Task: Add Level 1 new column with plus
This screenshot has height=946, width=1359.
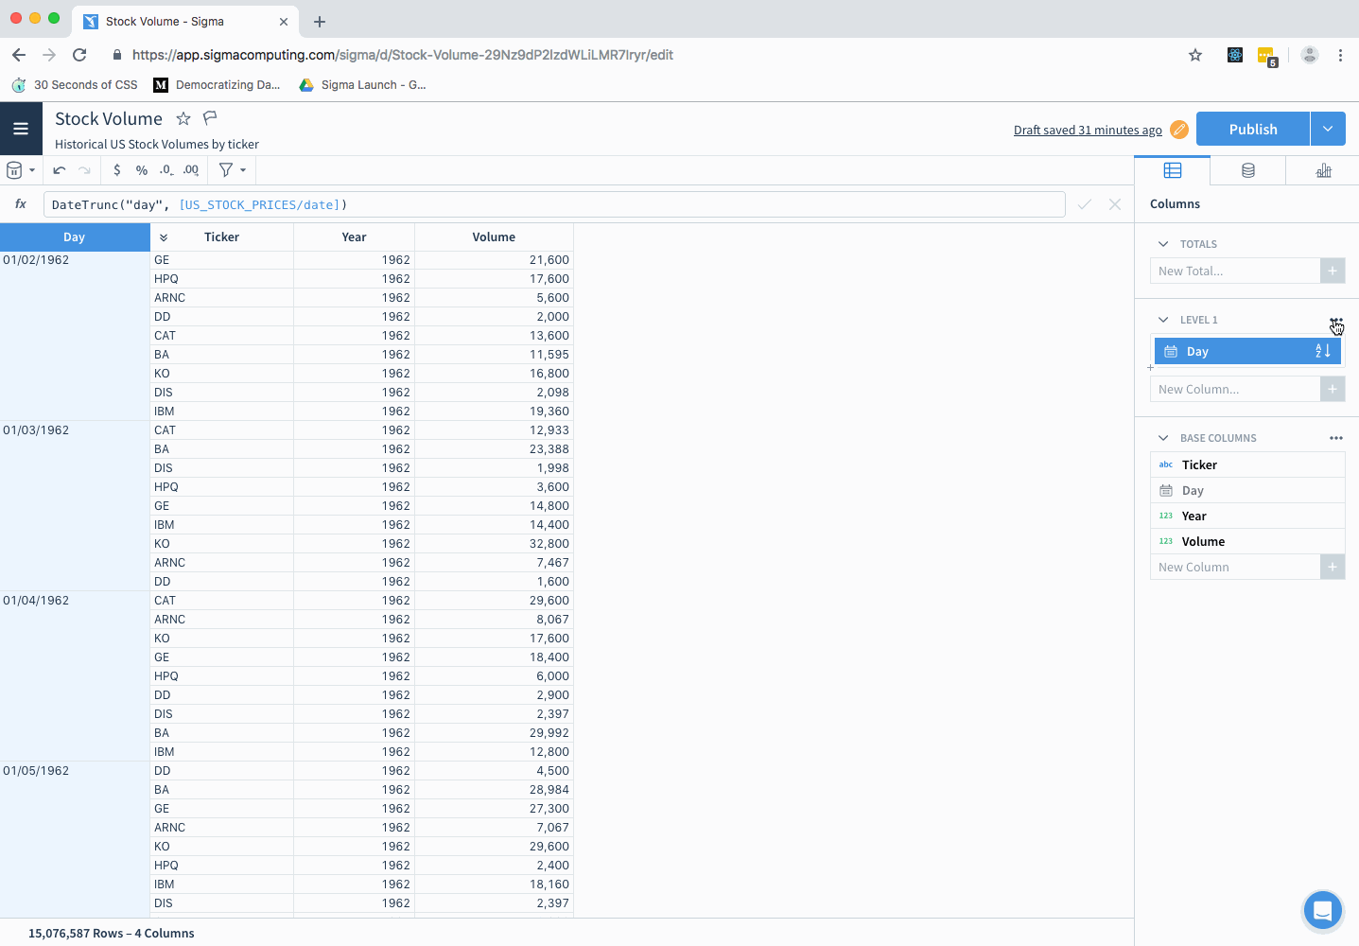Action: [1333, 389]
